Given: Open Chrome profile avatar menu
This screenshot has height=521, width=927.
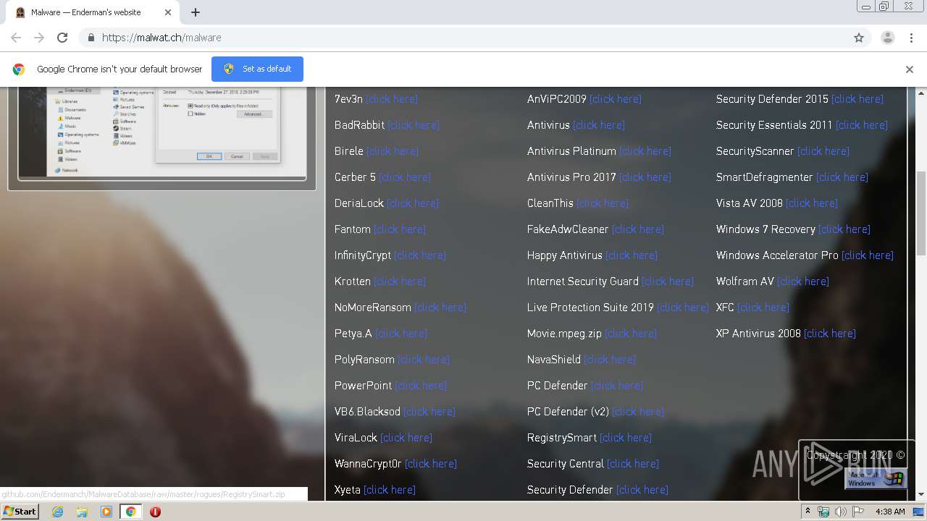Looking at the screenshot, I should (x=887, y=38).
